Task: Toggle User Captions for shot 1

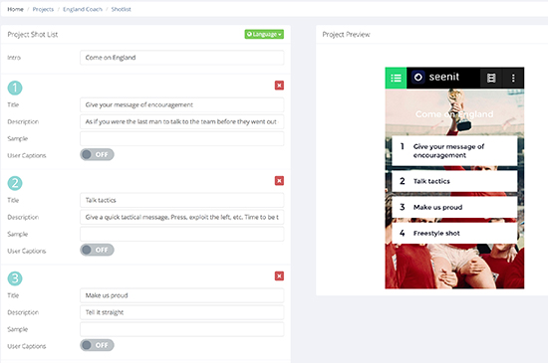Action: pos(97,154)
